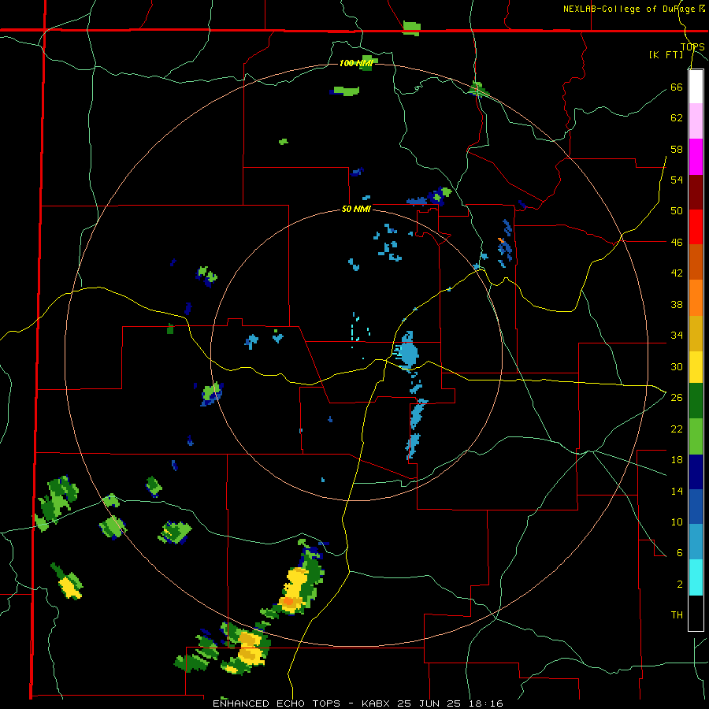
Task: Click the "22" scale value
Action: click(x=677, y=429)
